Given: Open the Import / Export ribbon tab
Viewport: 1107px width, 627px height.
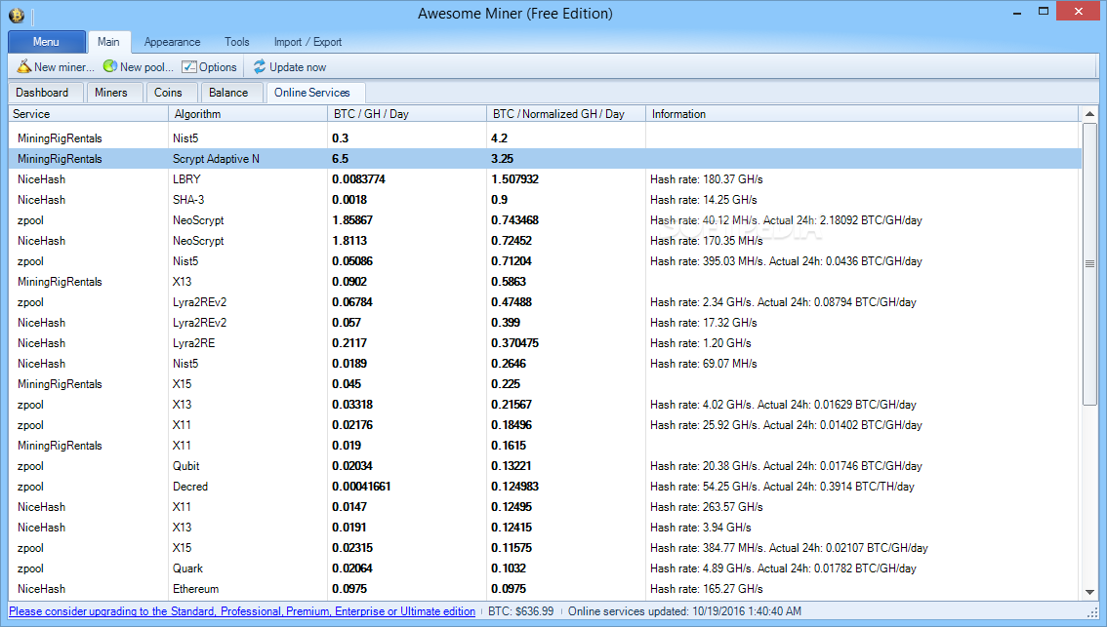Looking at the screenshot, I should (307, 42).
